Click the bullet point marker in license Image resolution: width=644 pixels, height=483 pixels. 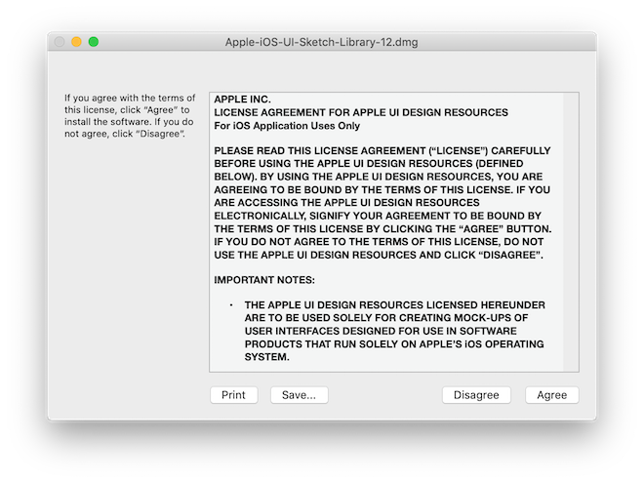pyautogui.click(x=231, y=305)
